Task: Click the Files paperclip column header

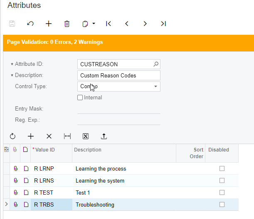Action: tap(15, 149)
